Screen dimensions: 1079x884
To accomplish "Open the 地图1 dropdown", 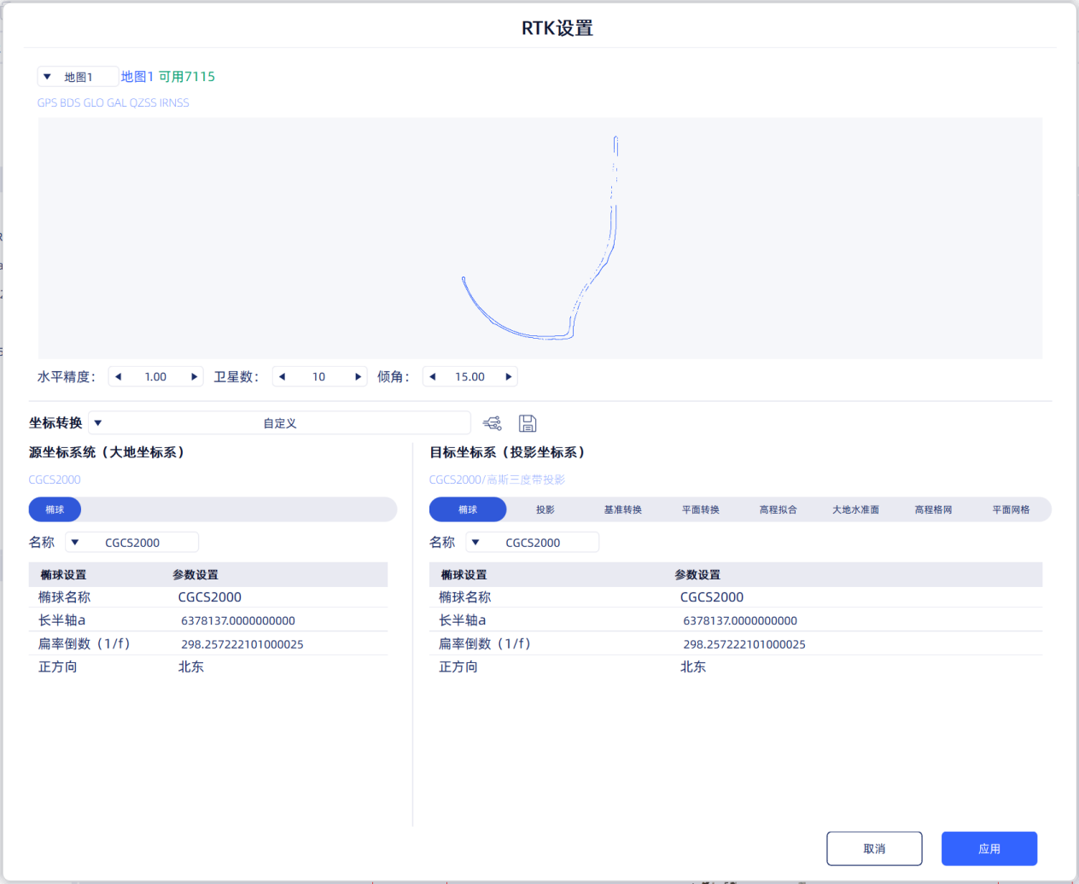I will (78, 77).
